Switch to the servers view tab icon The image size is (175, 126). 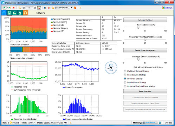coord(9,13)
